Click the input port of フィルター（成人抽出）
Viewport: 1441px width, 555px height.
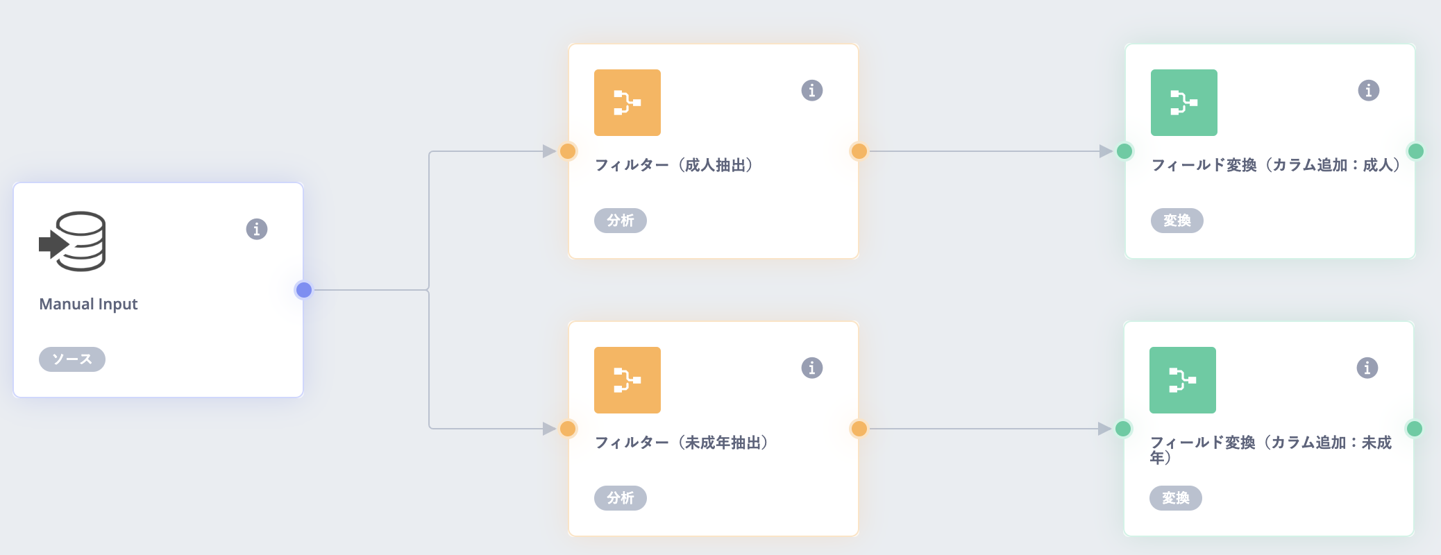tap(568, 151)
